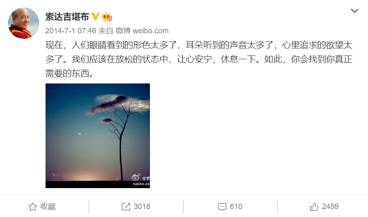Click the star favorite icon
This screenshot has height=217, width=368.
[x=33, y=207]
